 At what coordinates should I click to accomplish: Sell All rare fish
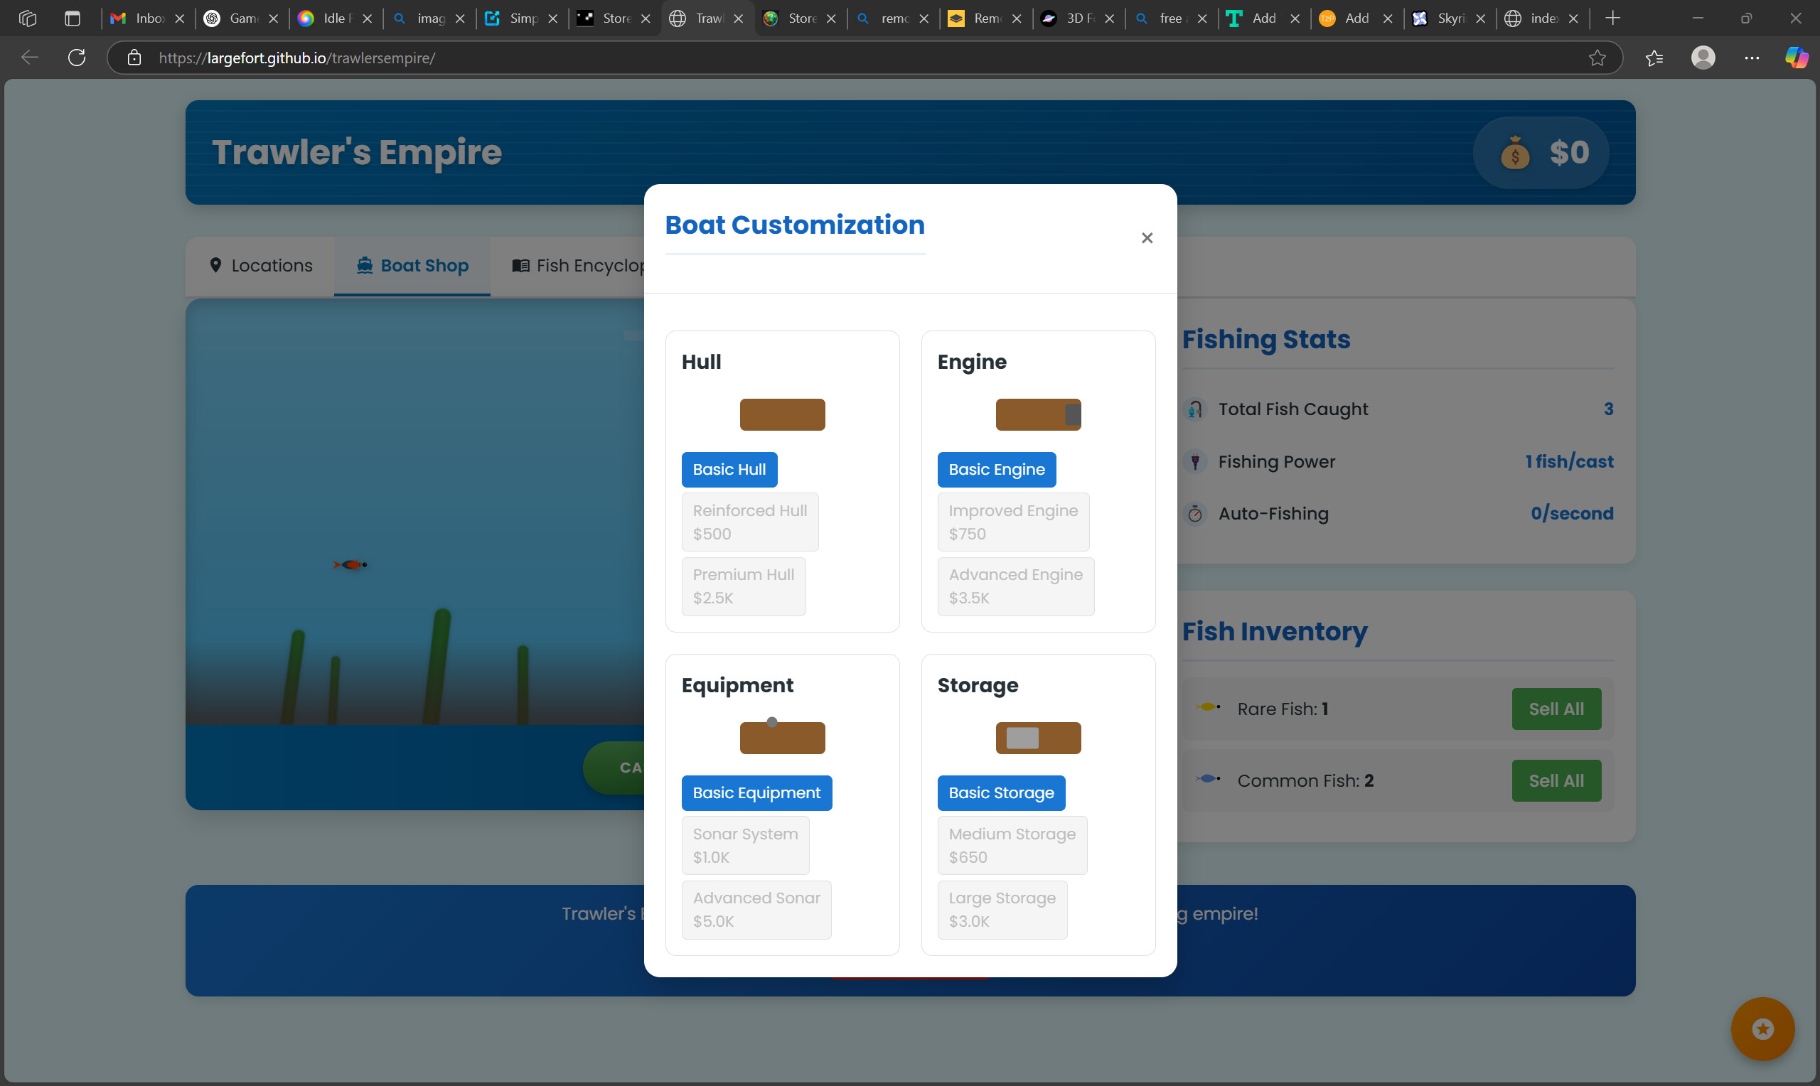(x=1556, y=708)
